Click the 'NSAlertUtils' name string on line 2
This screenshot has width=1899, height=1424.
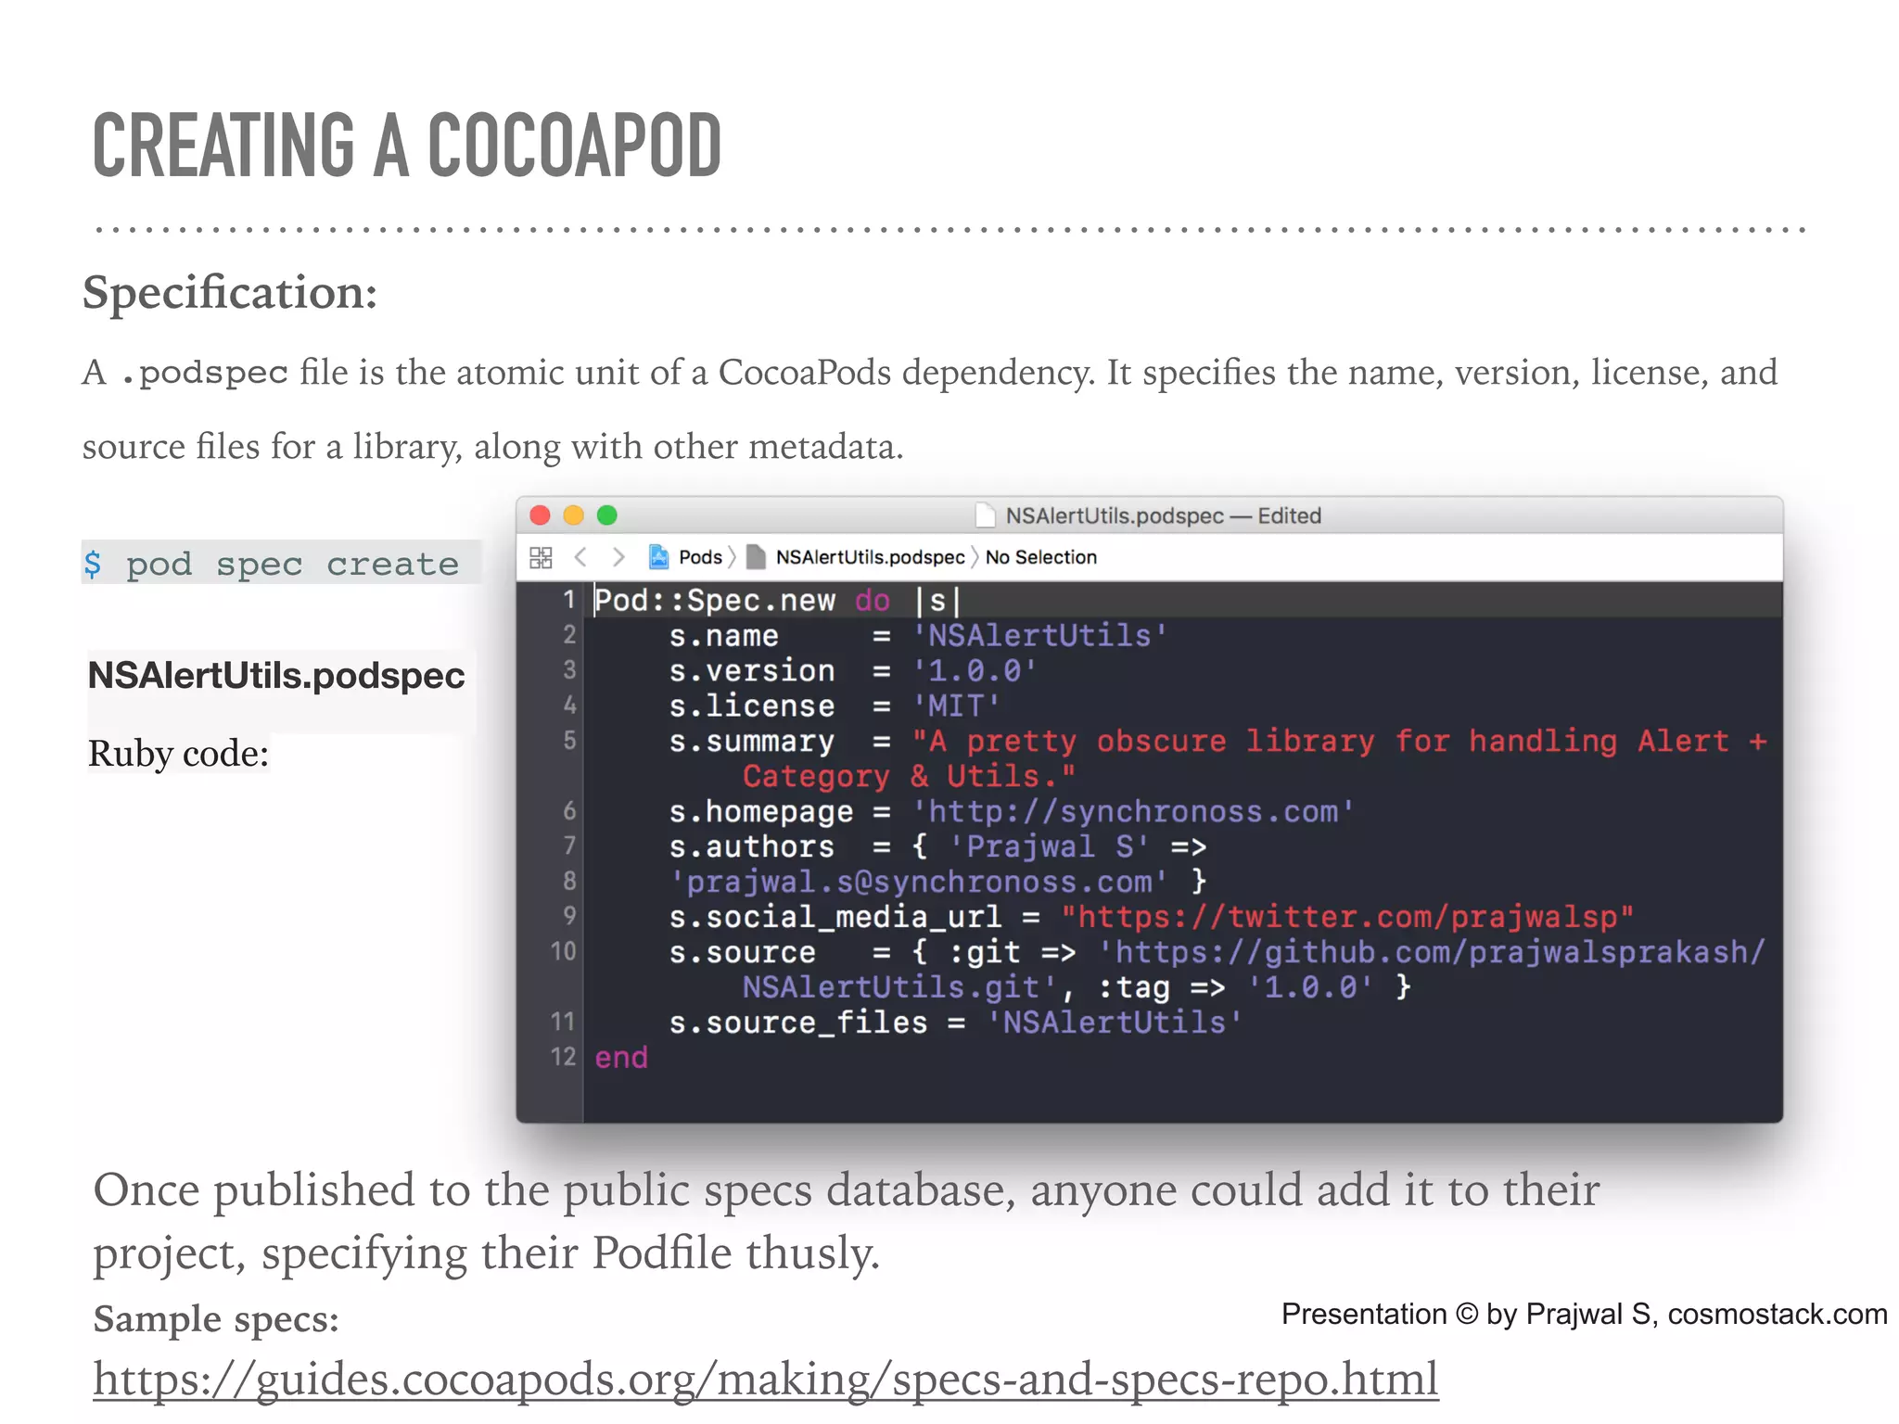(x=1039, y=636)
